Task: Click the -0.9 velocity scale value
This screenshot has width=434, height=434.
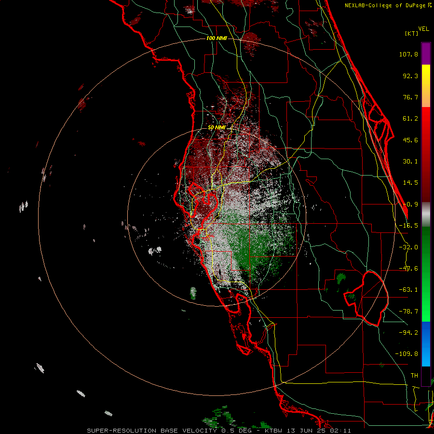Action: point(410,204)
